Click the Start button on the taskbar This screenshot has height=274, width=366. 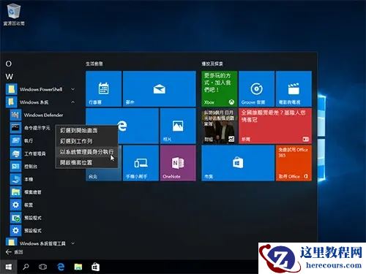(9, 267)
